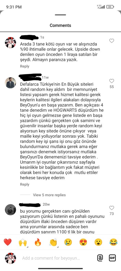Viewport: 121px width, 271px height.
Task: Open profile picture of the 11w commenter
Action: click(10, 83)
